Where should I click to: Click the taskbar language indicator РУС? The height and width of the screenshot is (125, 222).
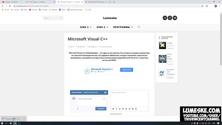[209, 123]
